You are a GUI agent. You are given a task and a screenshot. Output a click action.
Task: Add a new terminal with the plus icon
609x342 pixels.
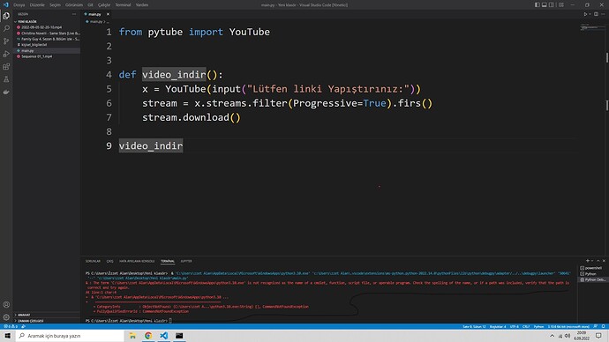[x=587, y=261]
